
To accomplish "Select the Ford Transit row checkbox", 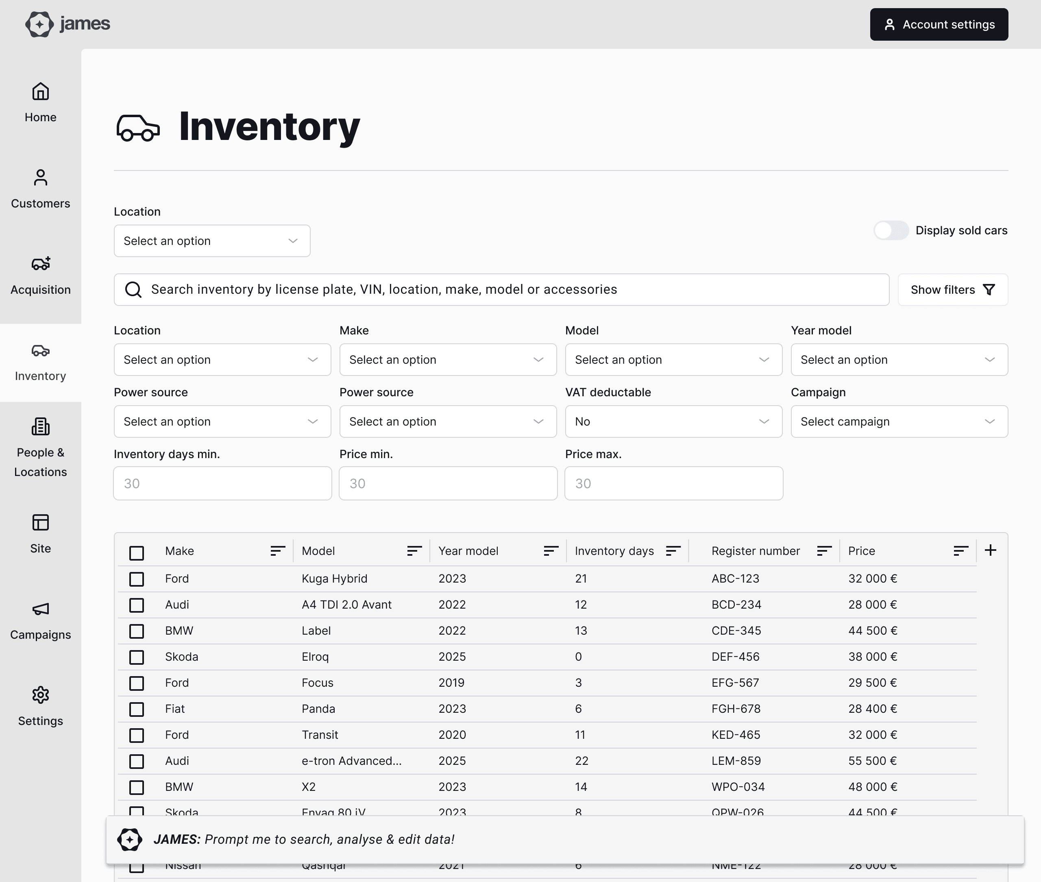I will (137, 735).
